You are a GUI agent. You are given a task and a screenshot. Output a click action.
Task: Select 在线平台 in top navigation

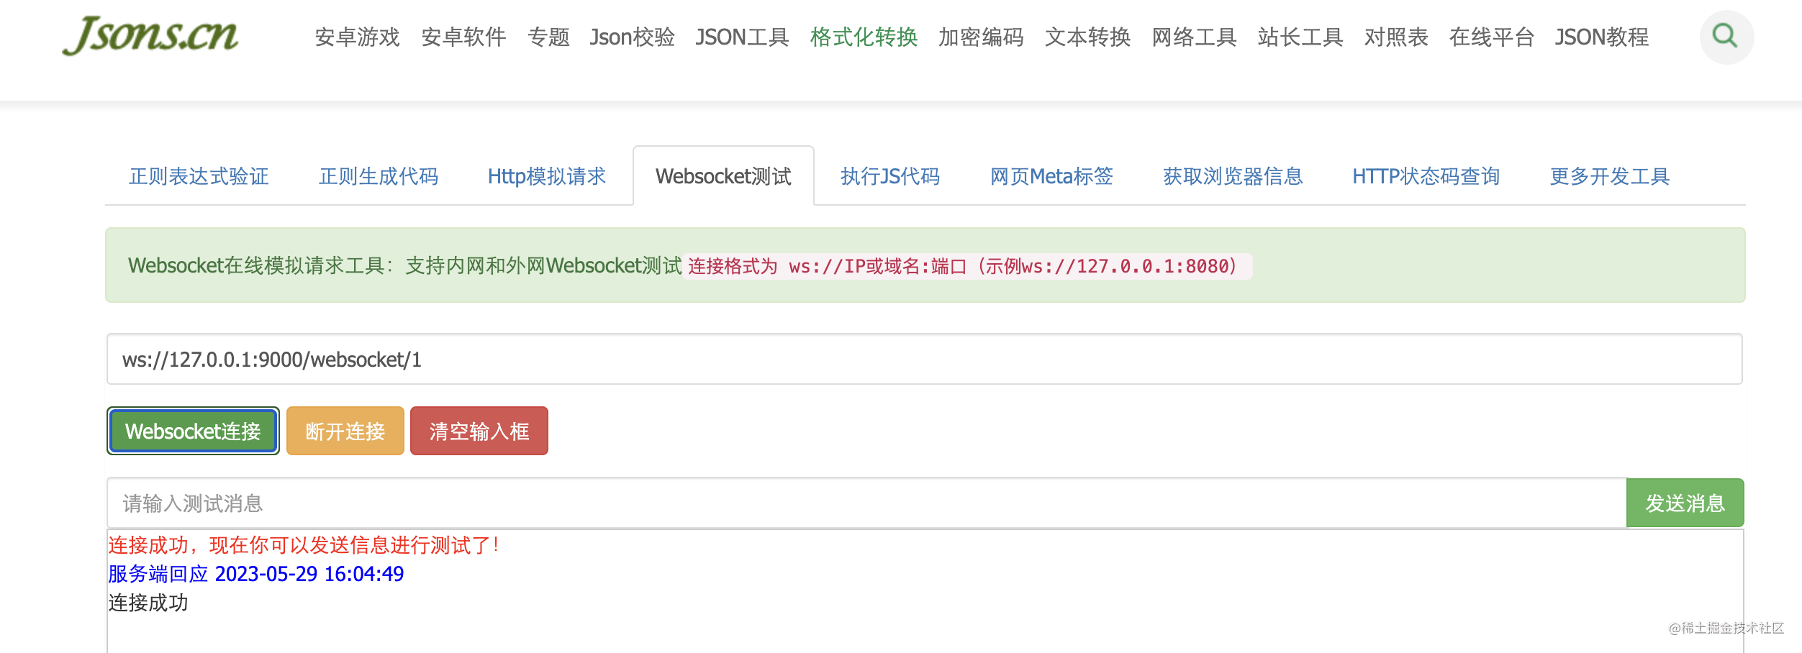coord(1492,37)
